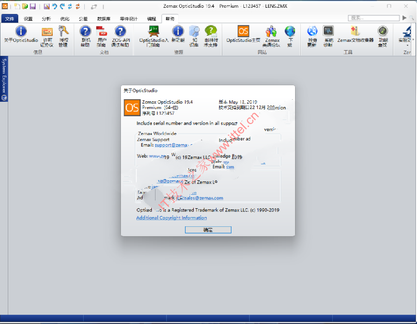
Task: Switch to the Libraries (数据库) tab
Action: click(x=104, y=19)
